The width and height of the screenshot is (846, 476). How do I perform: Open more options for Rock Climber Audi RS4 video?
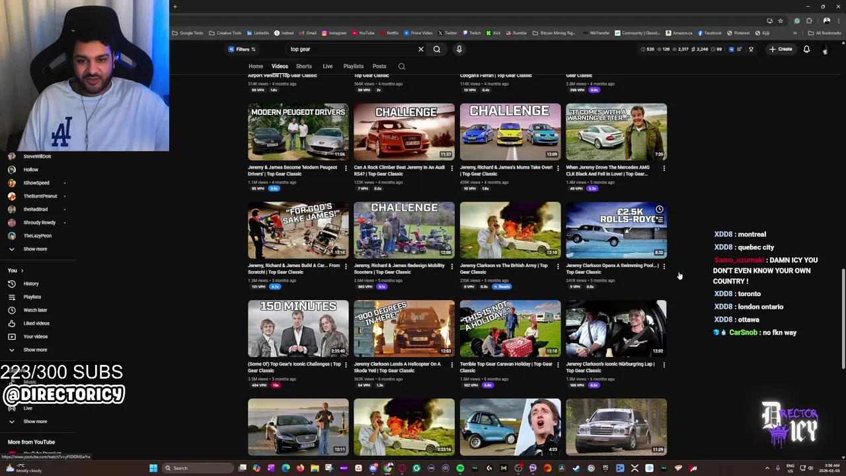pyautogui.click(x=451, y=168)
